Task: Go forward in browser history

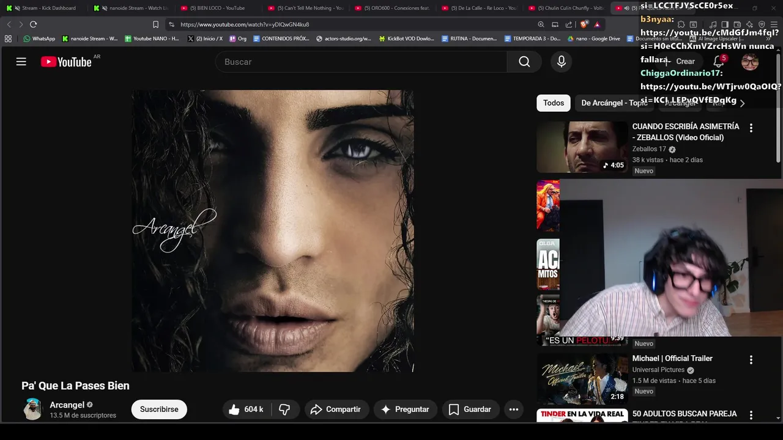Action: click(x=20, y=24)
